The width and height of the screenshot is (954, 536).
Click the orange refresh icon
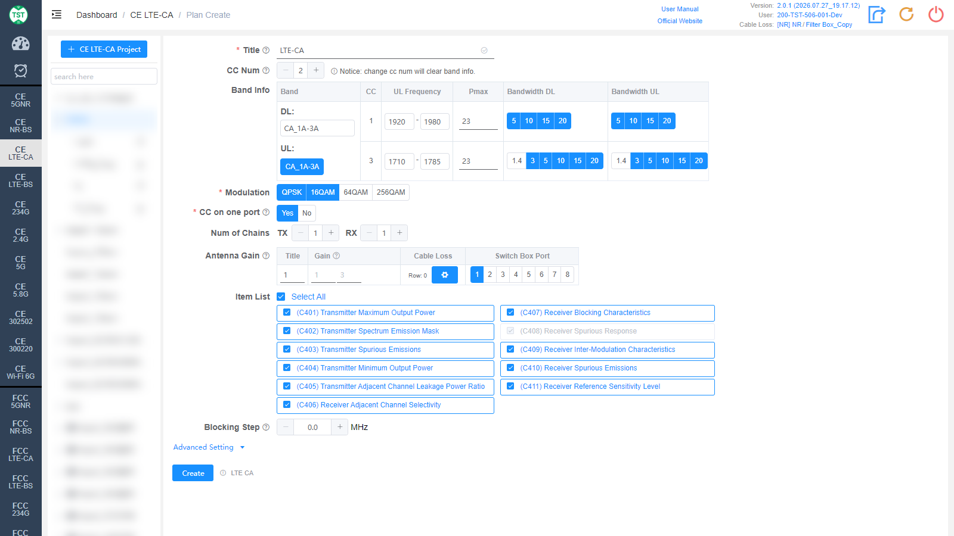click(906, 14)
